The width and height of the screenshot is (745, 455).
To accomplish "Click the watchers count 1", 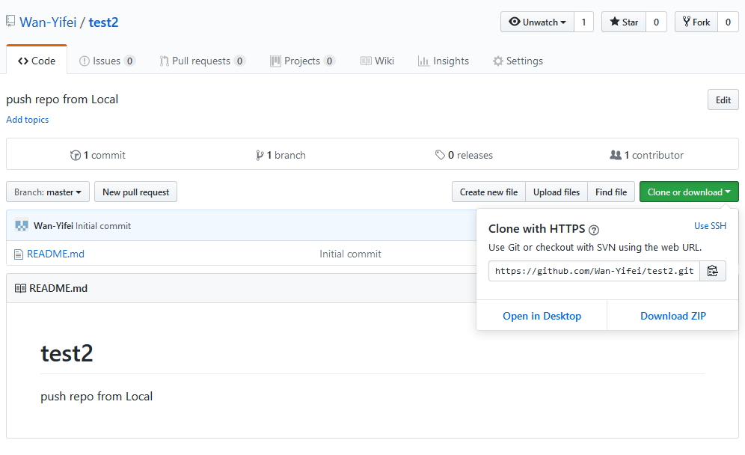I will pos(584,22).
